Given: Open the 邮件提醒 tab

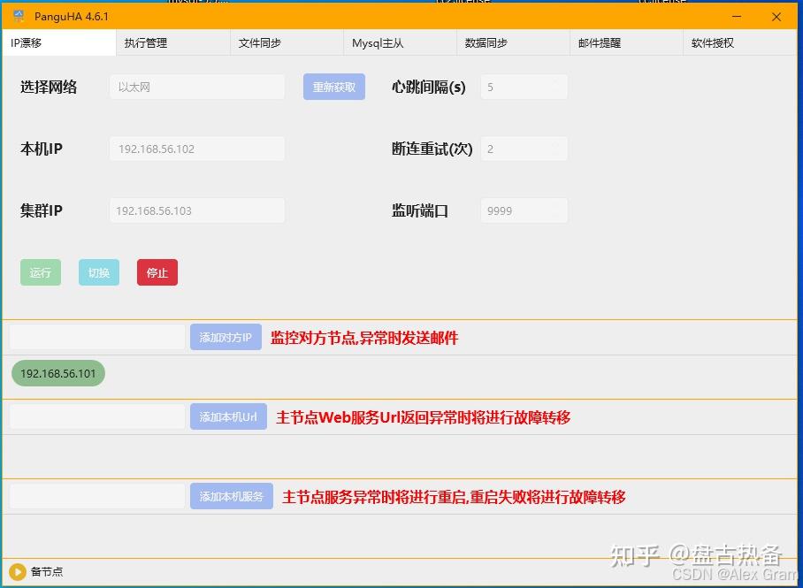Looking at the screenshot, I should point(600,42).
